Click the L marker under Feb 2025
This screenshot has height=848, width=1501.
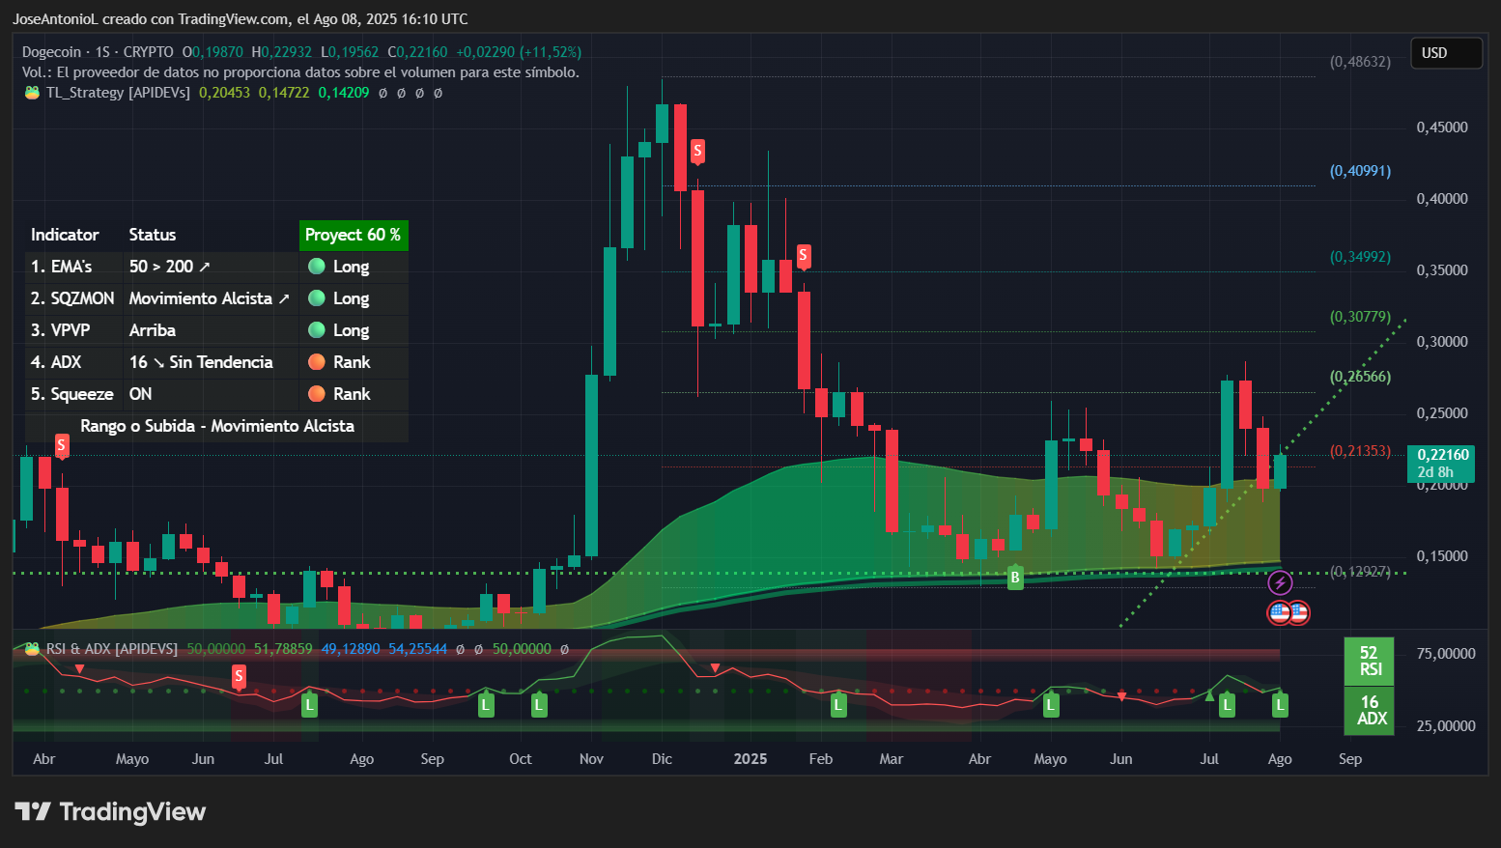pyautogui.click(x=838, y=706)
